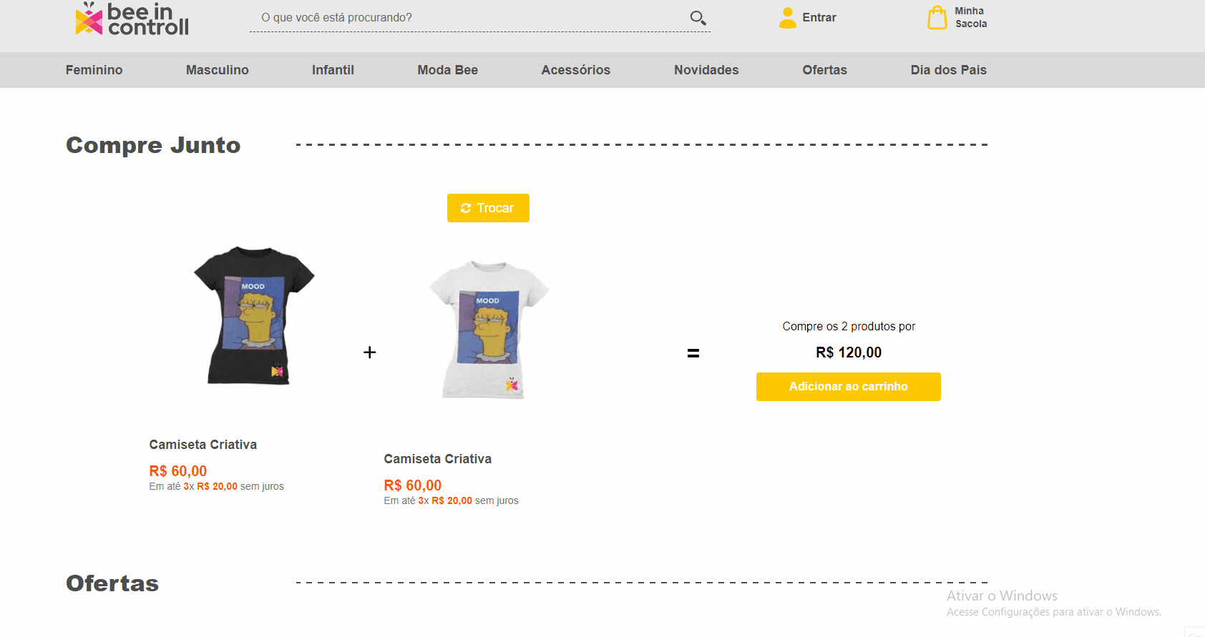Screen dimensions: 1205x637
Task: Click the search magnifier icon
Action: pos(698,18)
